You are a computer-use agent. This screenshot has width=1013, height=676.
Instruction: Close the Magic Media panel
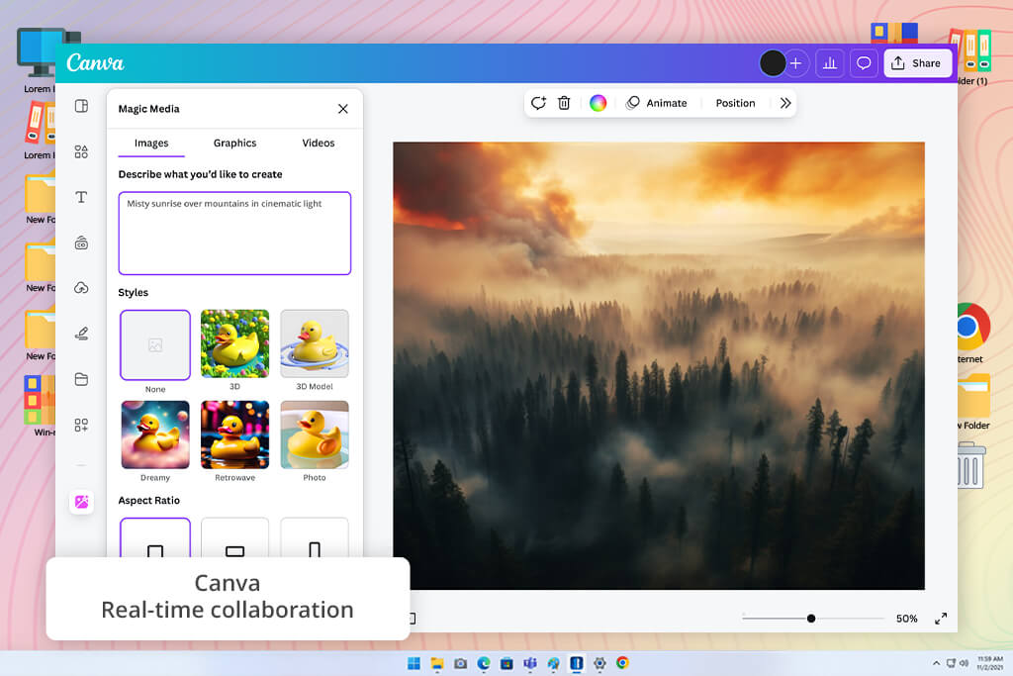[x=343, y=109]
